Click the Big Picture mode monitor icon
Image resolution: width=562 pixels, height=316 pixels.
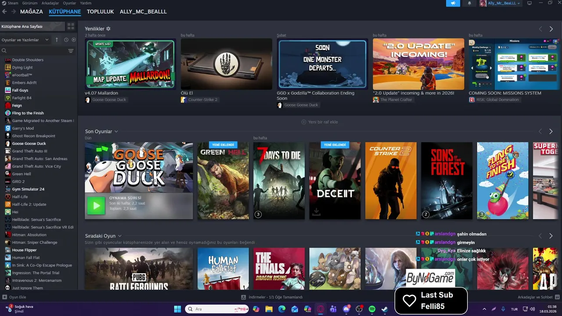pos(530,3)
